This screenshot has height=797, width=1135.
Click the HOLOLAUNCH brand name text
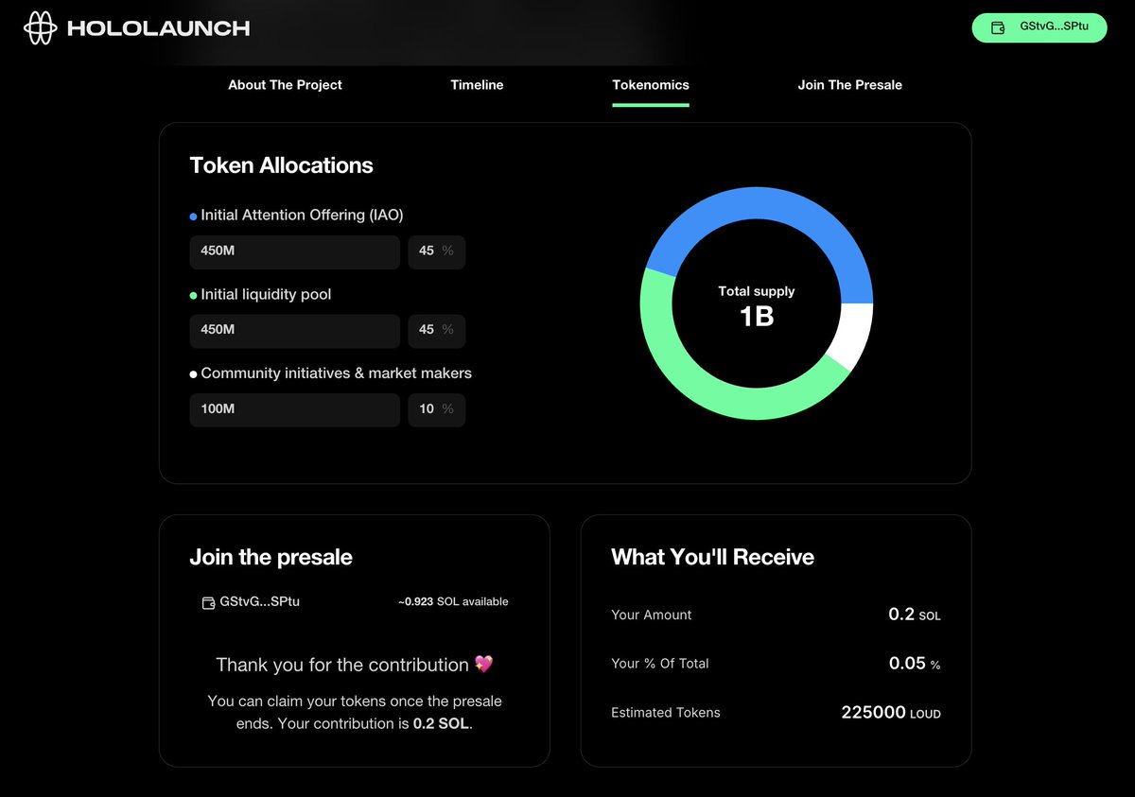pos(159,28)
